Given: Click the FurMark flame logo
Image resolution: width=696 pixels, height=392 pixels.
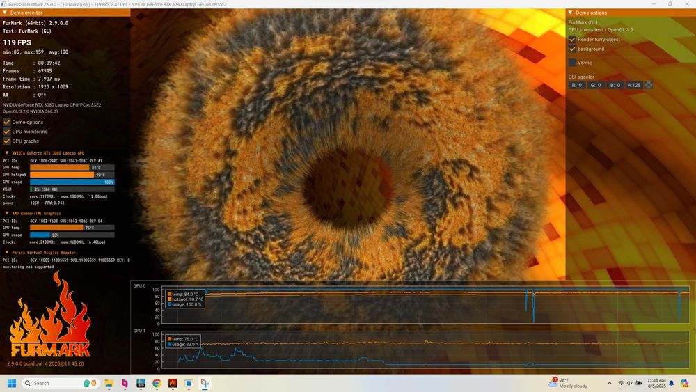Looking at the screenshot, I should click(50, 315).
